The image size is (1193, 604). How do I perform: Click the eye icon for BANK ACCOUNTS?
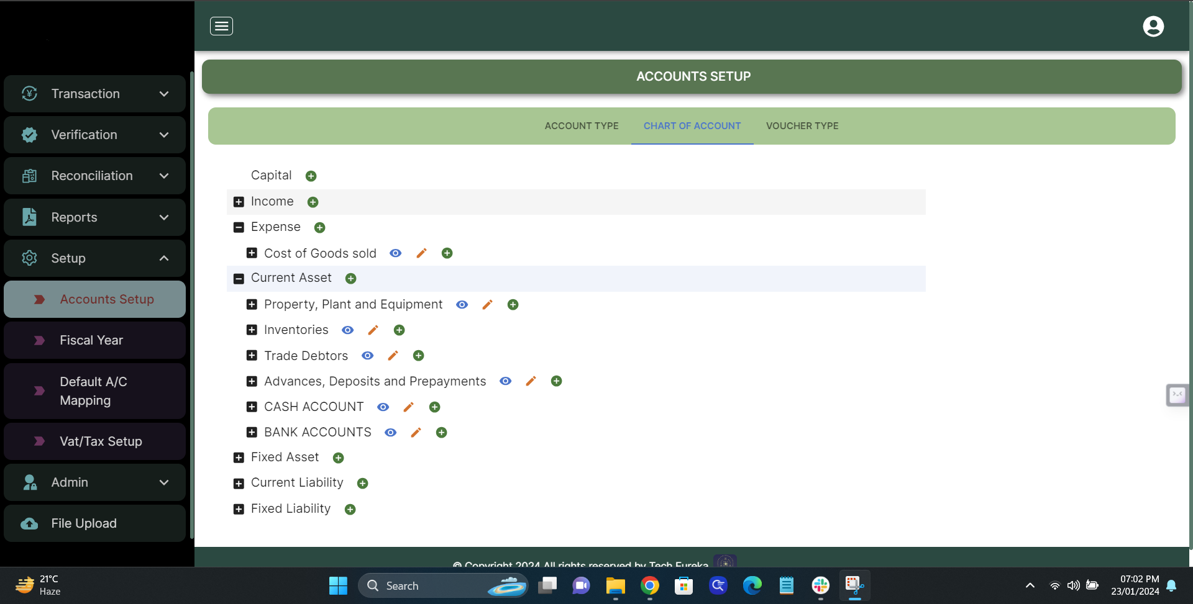391,433
